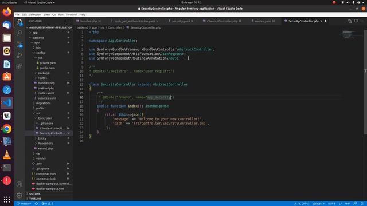
Task: Expand the migrations folder
Action: [43, 103]
